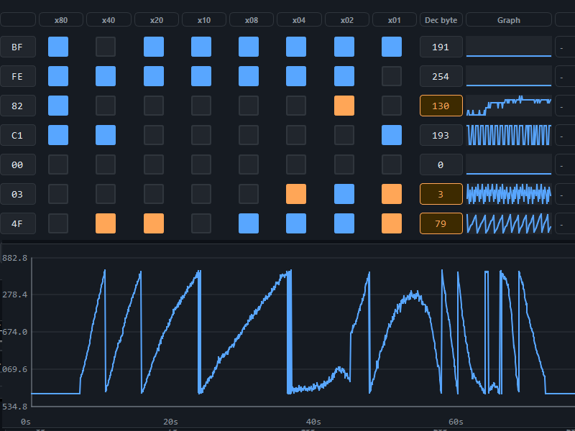Click the highlighted decimal value 130
Screen dimensions: 575x431
pyautogui.click(x=441, y=106)
